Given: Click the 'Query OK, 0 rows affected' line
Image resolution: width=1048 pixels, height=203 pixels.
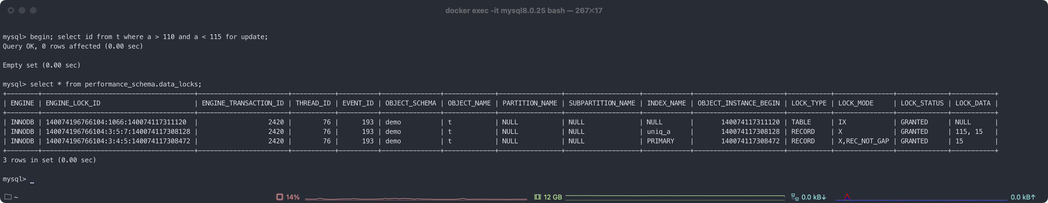Looking at the screenshot, I should pos(73,46).
